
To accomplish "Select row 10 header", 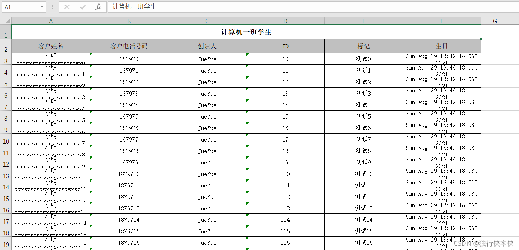I will point(6,139).
